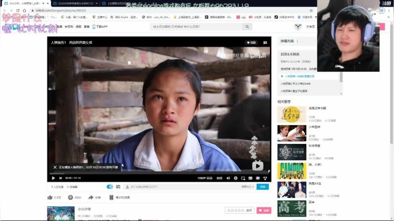The height and width of the screenshot is (221, 394).
Task: Rate the series with star rating button
Action: [240, 211]
